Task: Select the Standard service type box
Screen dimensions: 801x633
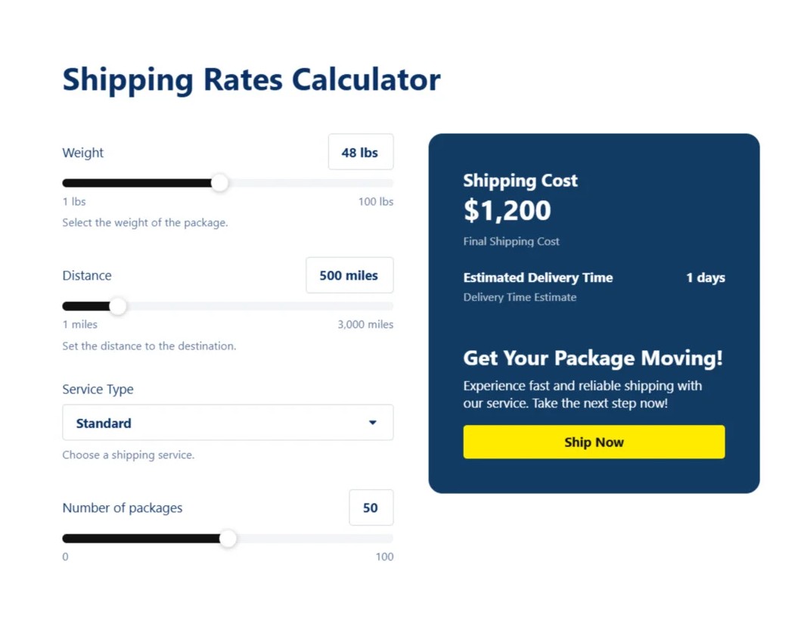Action: coord(212,423)
